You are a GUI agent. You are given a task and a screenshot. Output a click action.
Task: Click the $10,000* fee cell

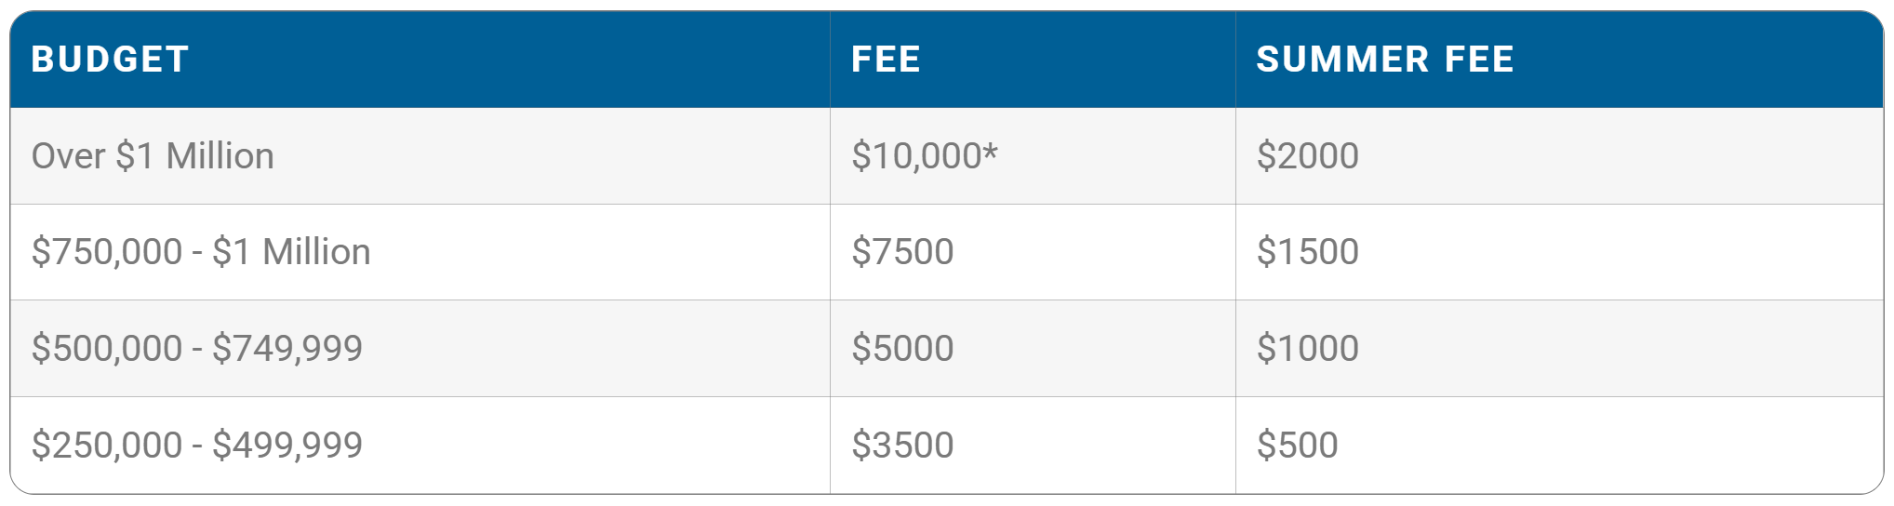point(924,156)
